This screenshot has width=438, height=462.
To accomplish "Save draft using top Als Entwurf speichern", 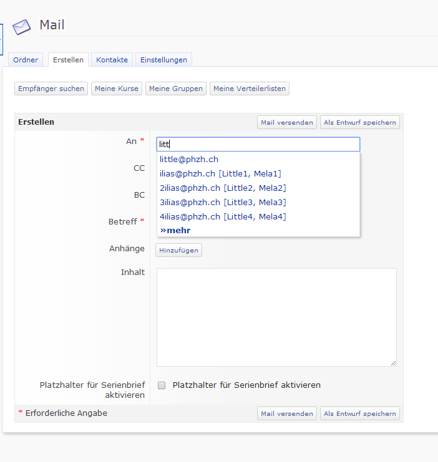I will (359, 122).
